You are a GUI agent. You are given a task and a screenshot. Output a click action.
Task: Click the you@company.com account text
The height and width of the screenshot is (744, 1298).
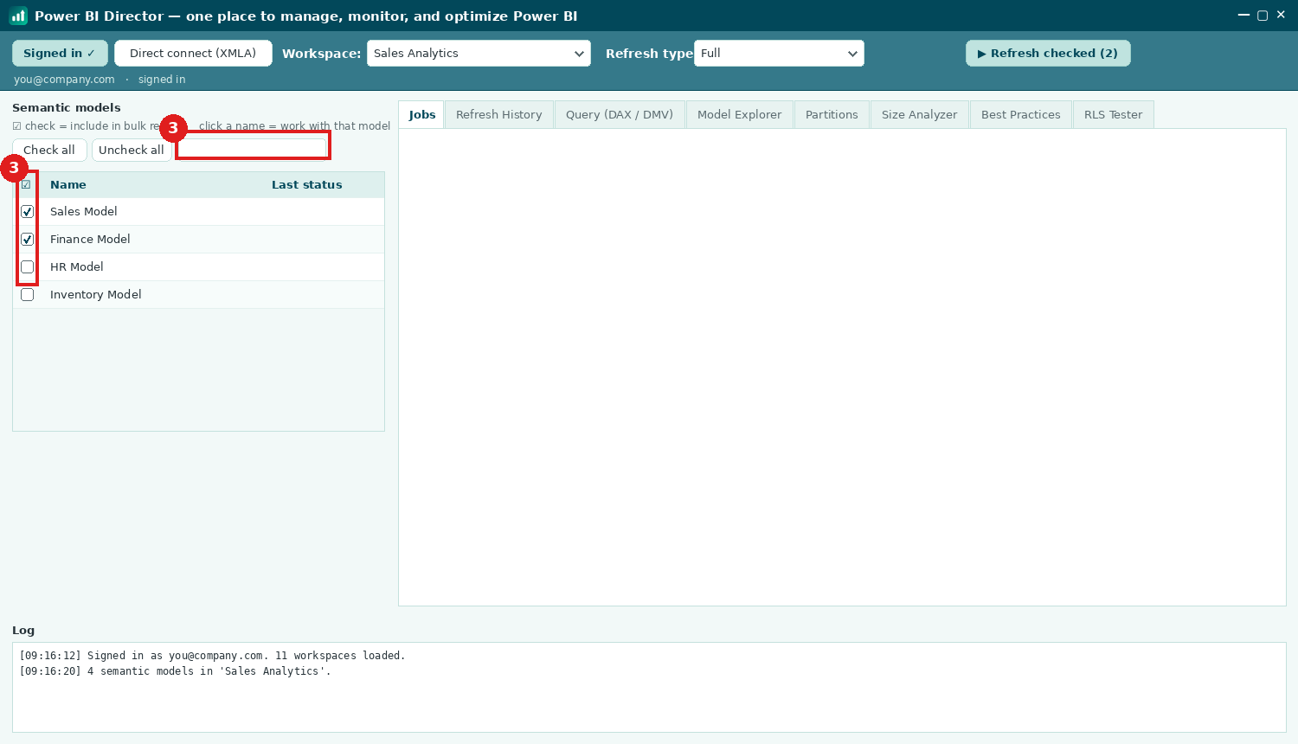(64, 80)
